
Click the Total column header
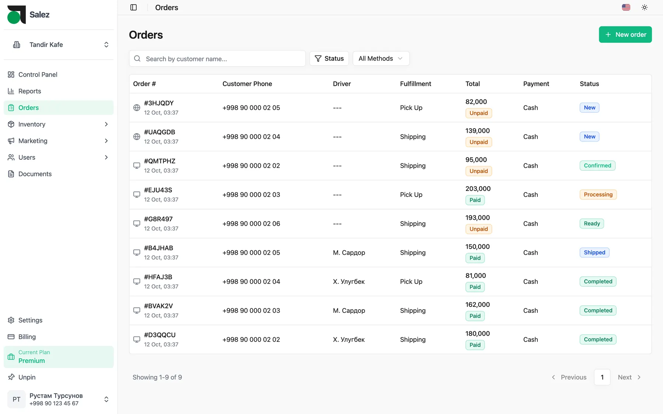pos(473,84)
